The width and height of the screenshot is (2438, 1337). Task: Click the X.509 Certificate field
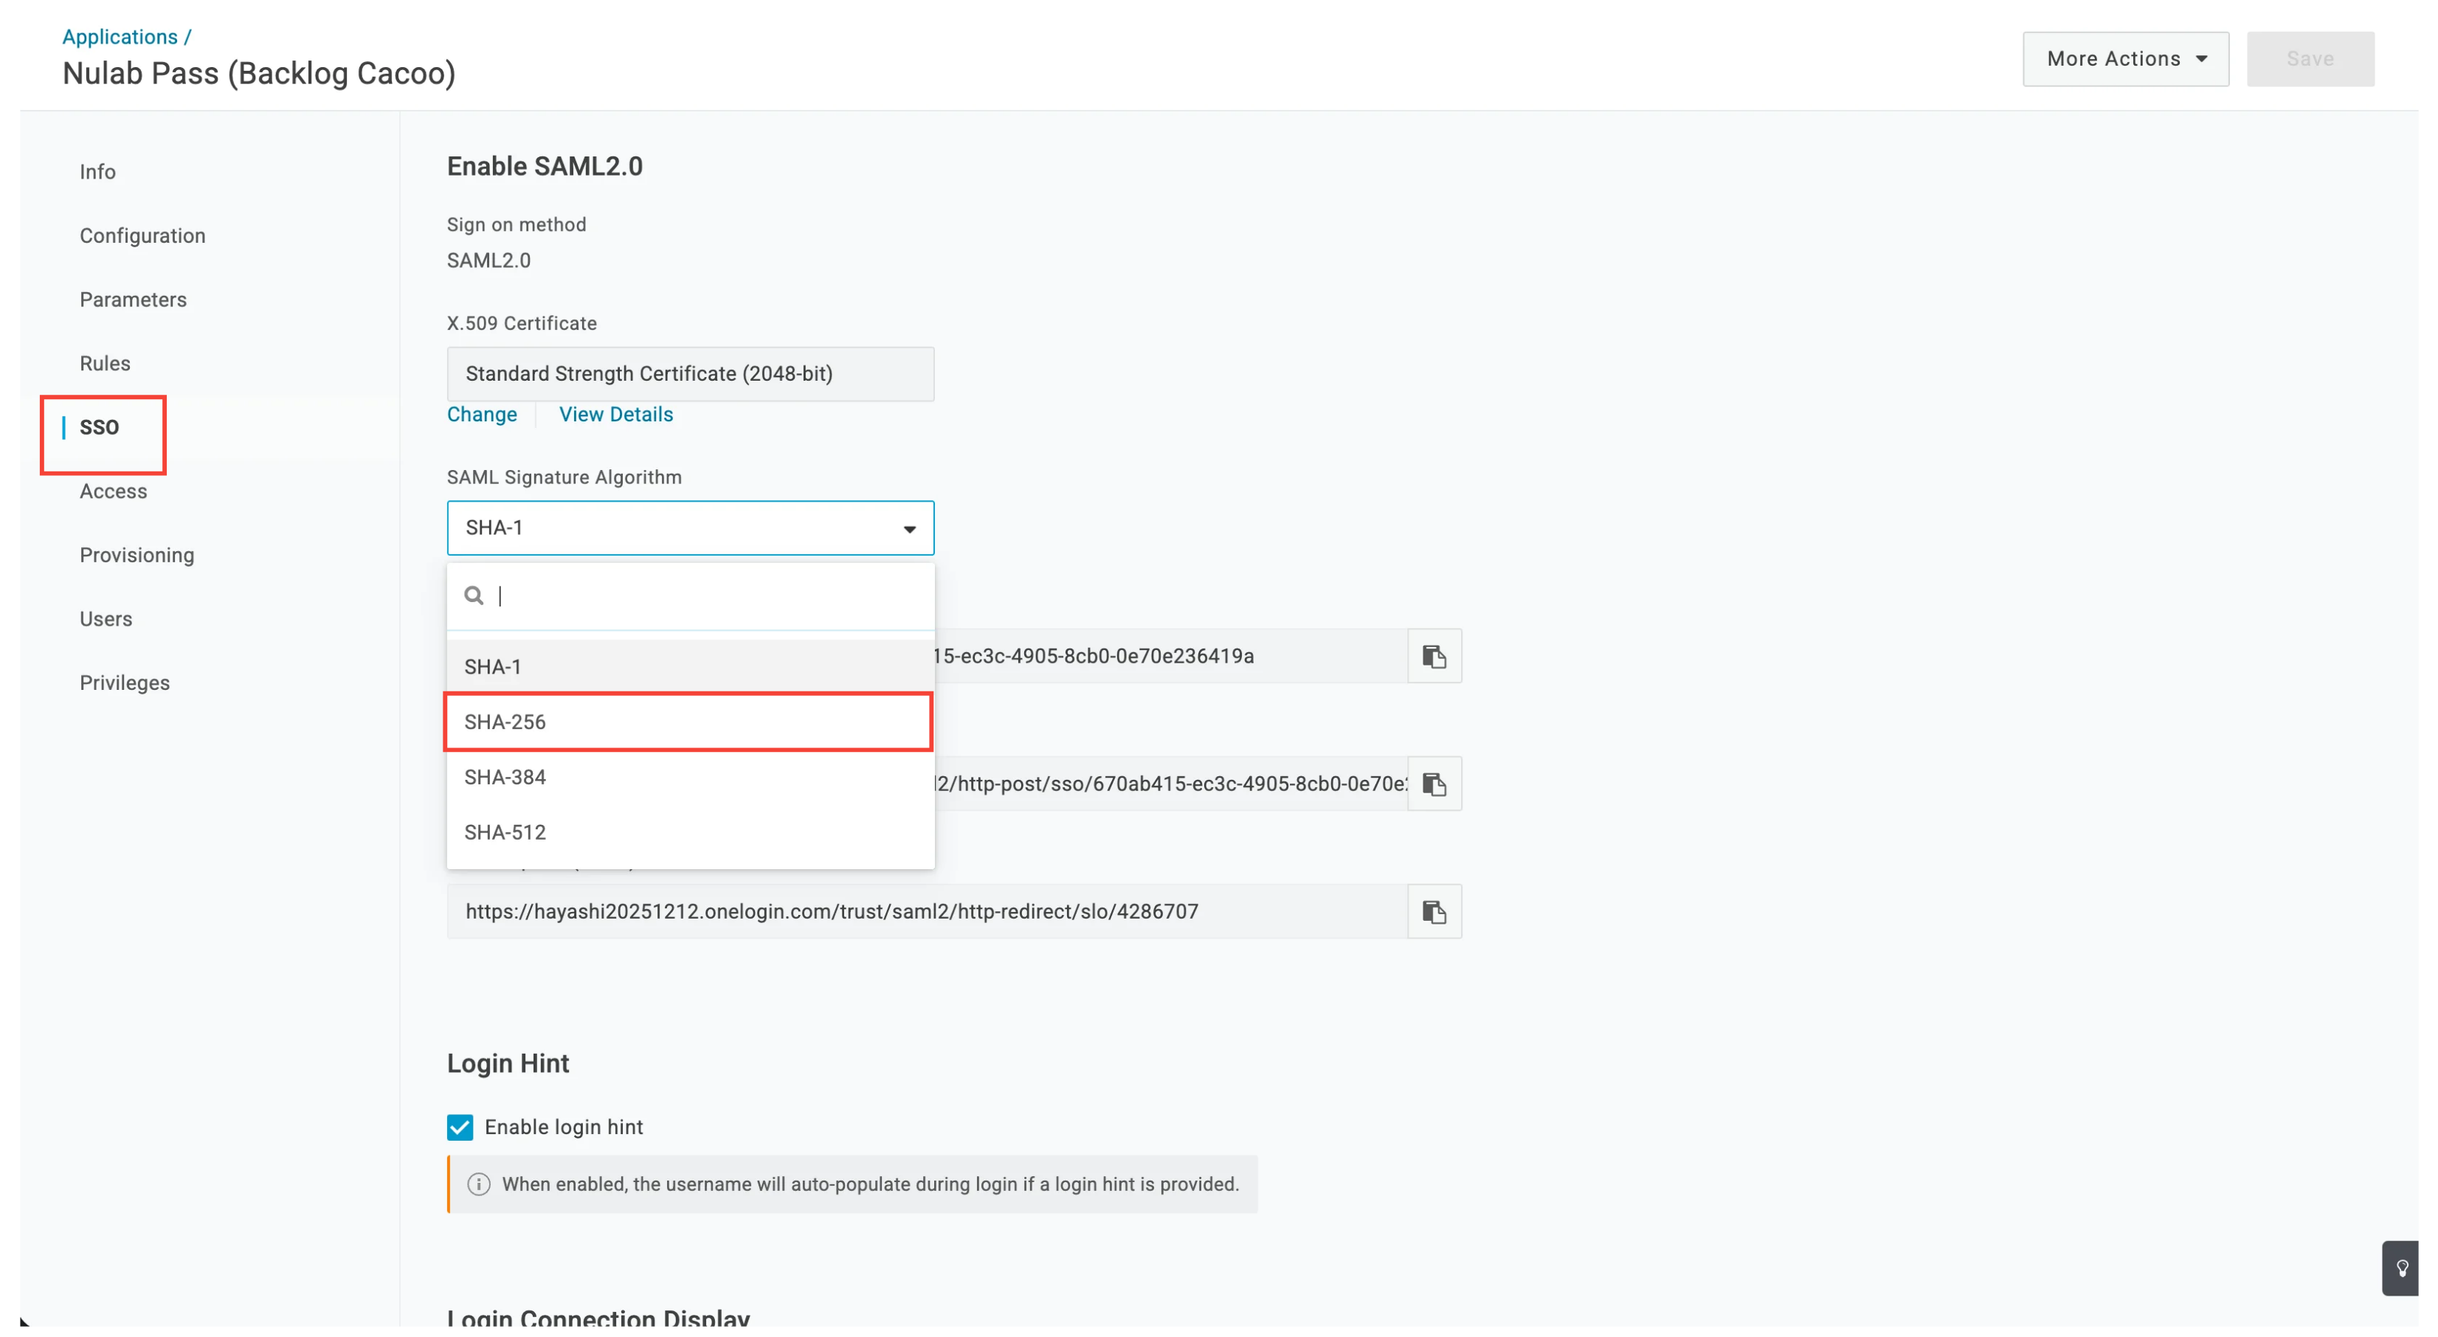pos(690,374)
